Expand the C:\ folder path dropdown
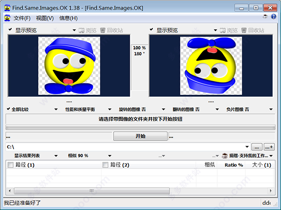Image resolution: width=281 pixels, height=210 pixels. pyautogui.click(x=247, y=147)
